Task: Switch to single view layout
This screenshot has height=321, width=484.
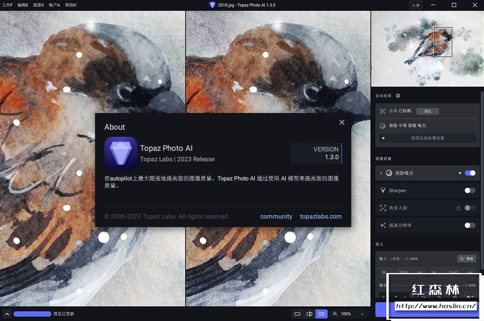Action: click(297, 314)
